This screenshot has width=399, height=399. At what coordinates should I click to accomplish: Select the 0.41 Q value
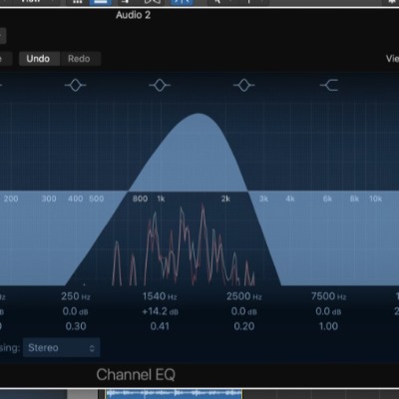[x=160, y=326]
